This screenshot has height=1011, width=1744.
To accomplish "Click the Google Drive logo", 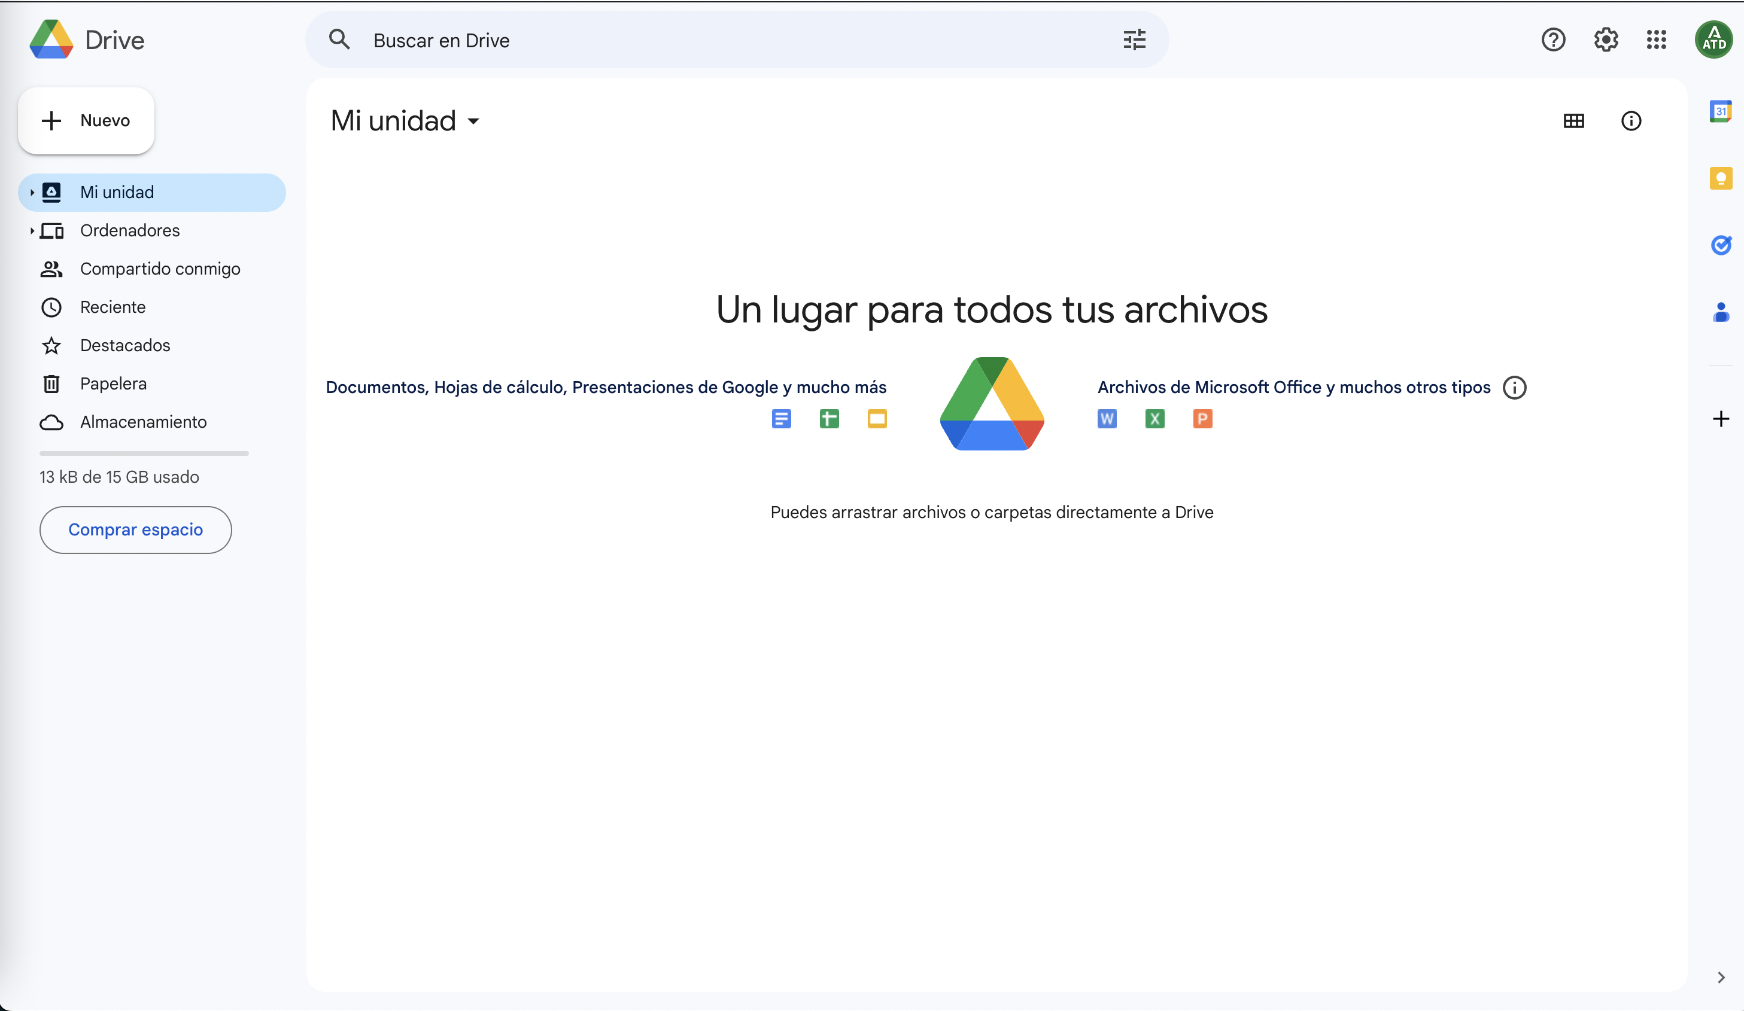I will [x=51, y=39].
